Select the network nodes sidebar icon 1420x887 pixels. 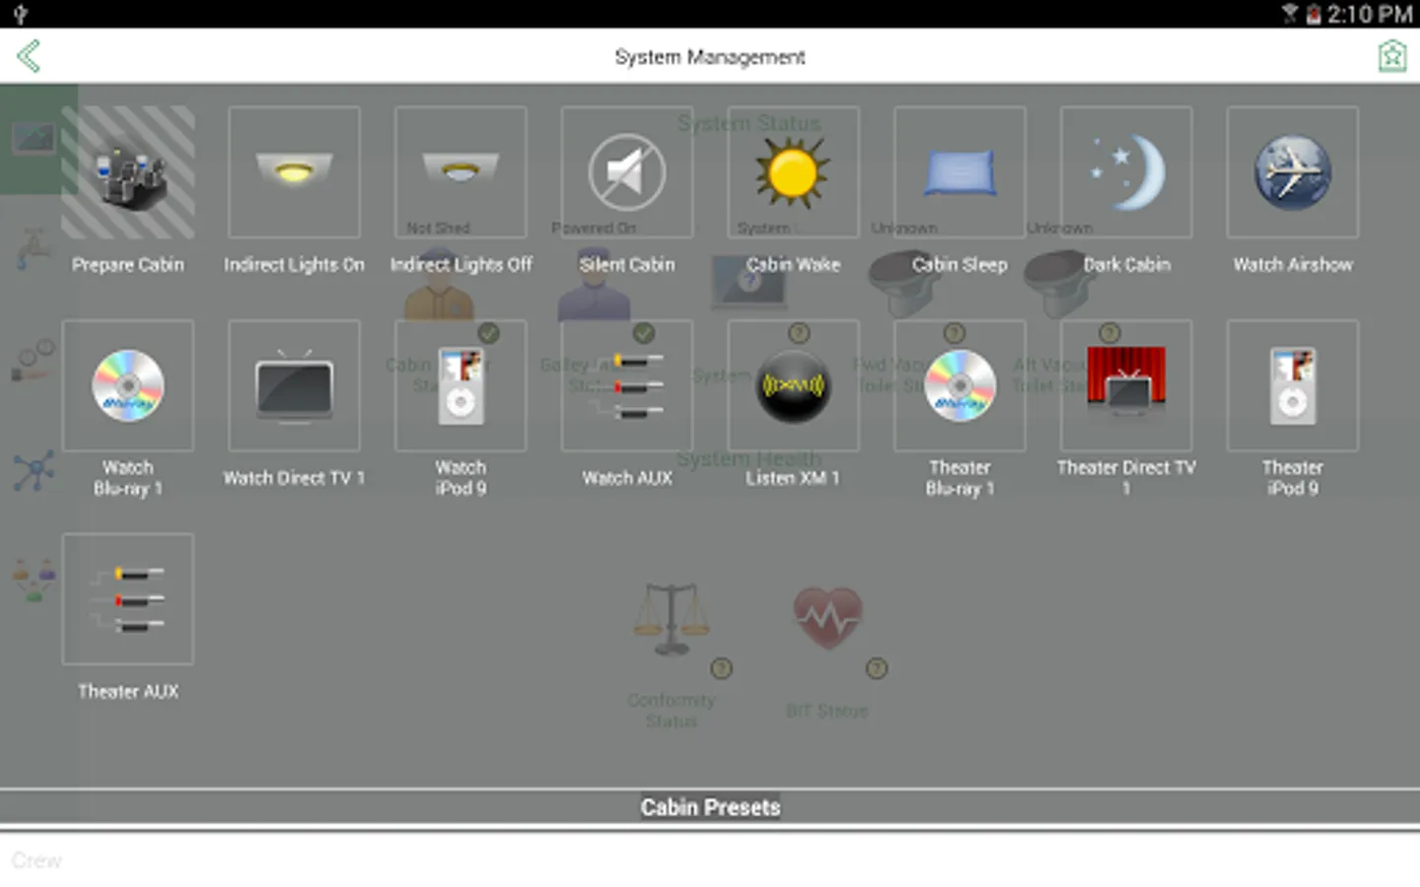(x=34, y=471)
